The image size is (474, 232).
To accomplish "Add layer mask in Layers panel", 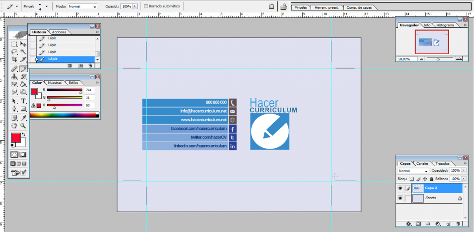I will click(x=418, y=224).
